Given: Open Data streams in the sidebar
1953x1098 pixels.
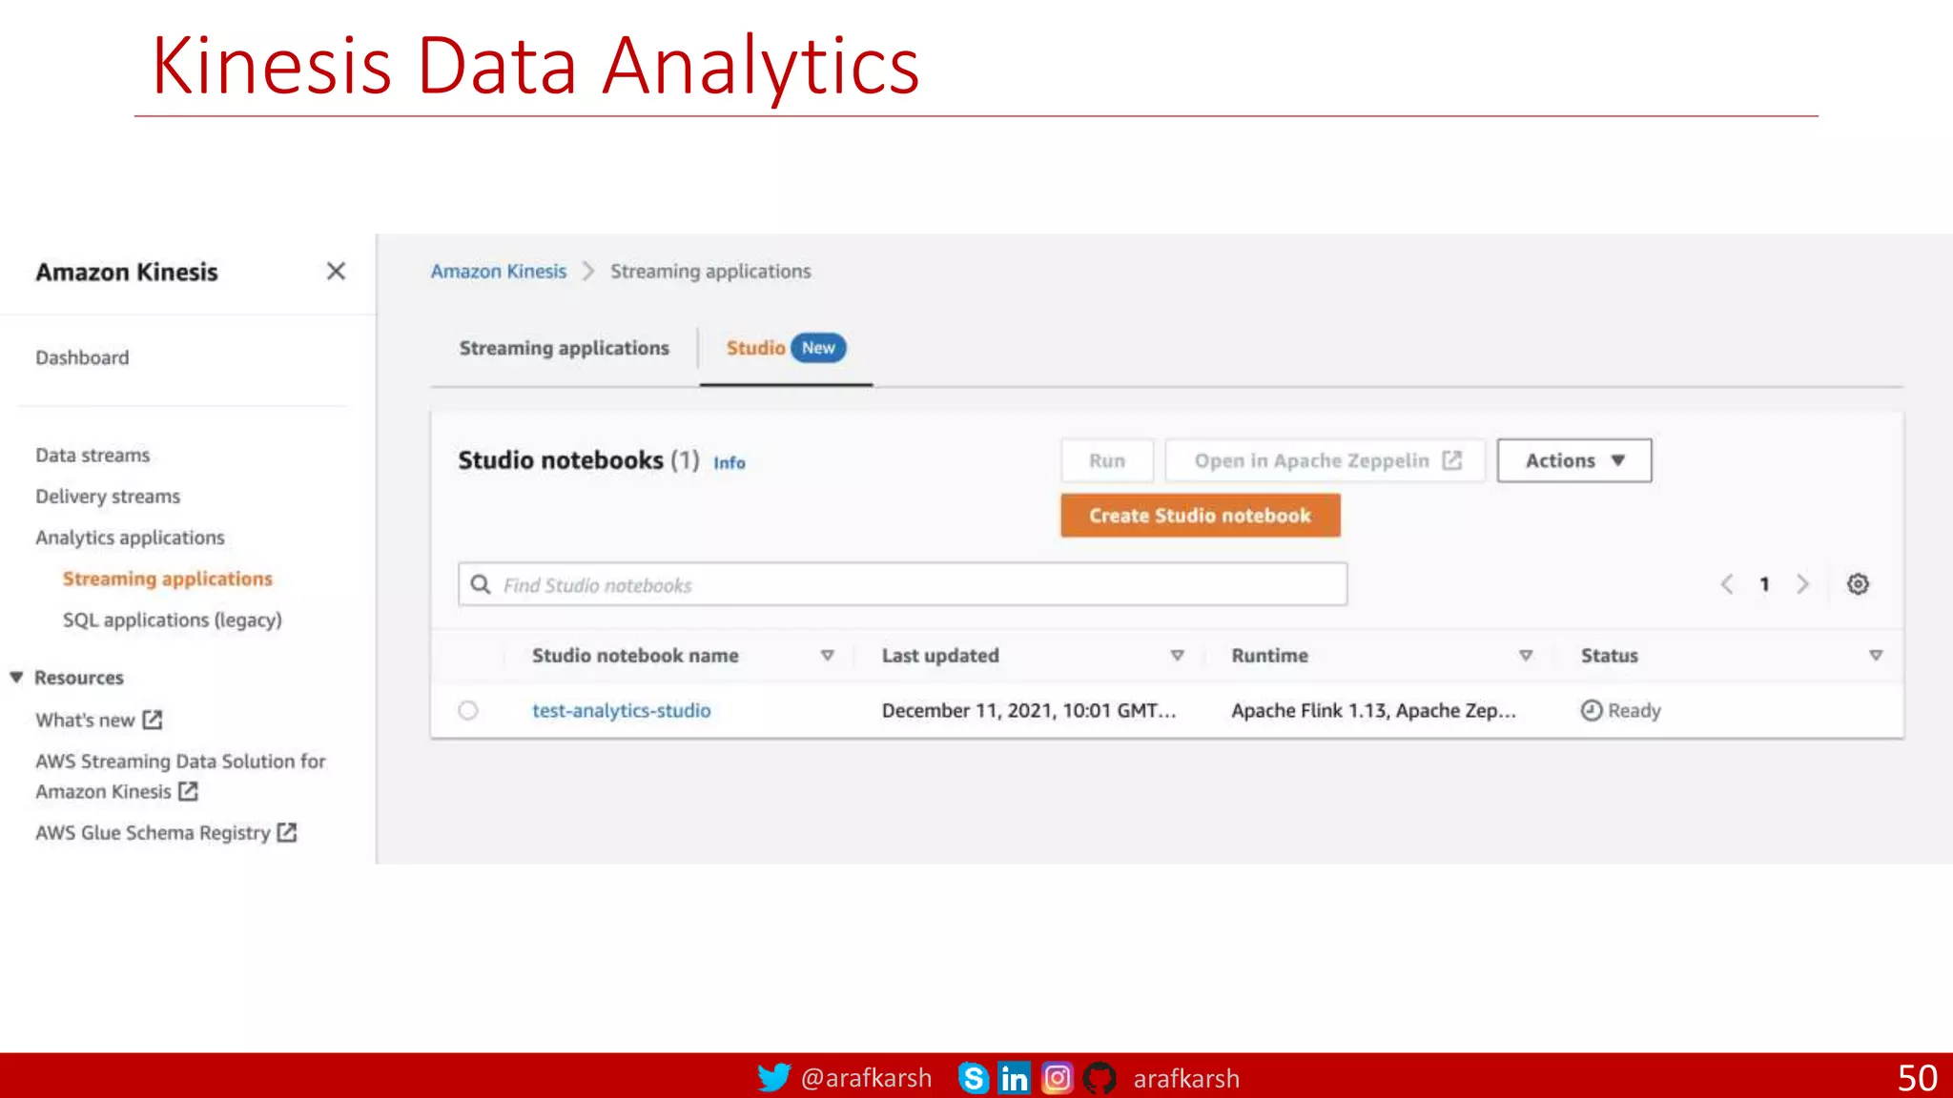Looking at the screenshot, I should click(x=93, y=455).
